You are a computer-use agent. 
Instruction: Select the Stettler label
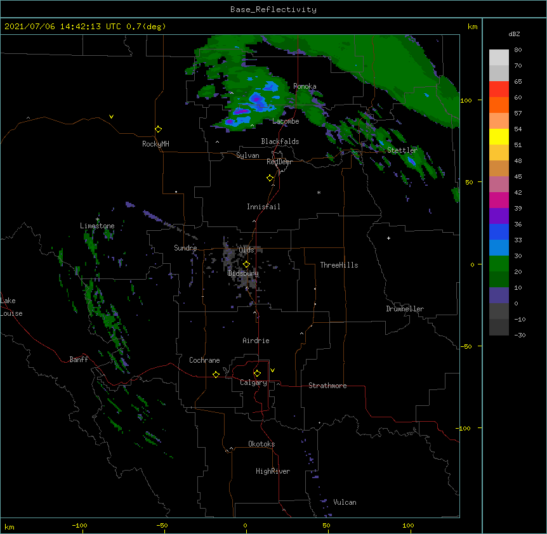402,150
